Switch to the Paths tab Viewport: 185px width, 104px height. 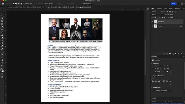(x=166, y=8)
